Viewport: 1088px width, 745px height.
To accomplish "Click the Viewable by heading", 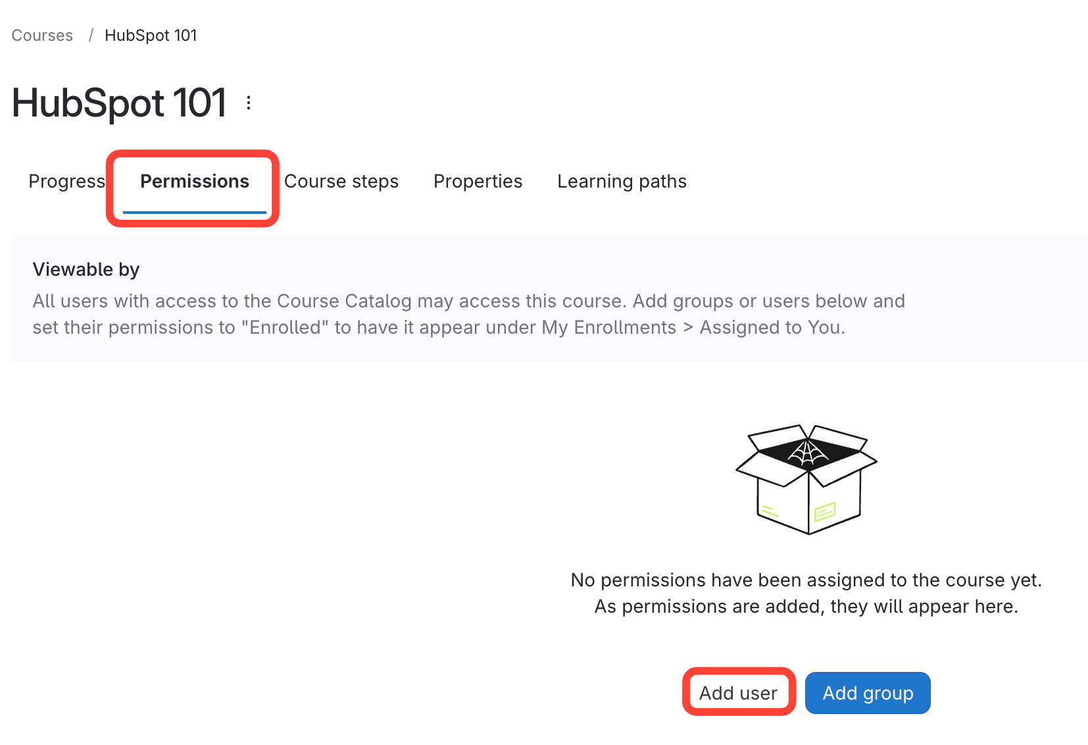I will click(86, 269).
